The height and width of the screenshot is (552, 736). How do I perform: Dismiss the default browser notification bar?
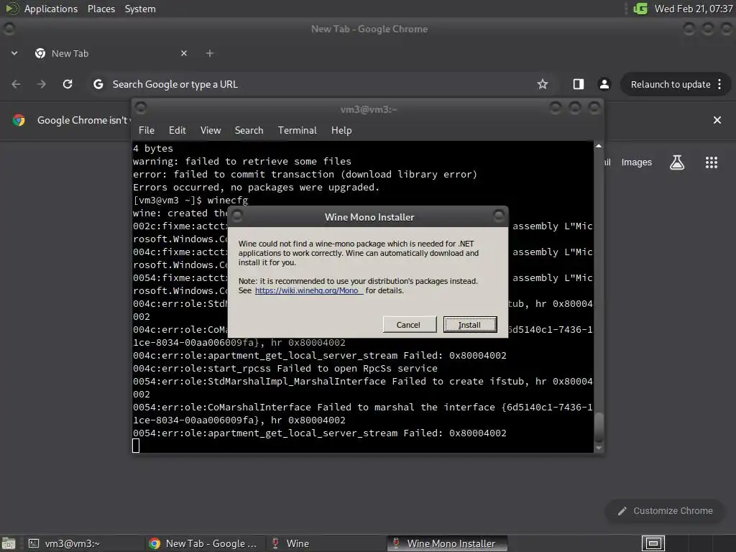point(717,120)
